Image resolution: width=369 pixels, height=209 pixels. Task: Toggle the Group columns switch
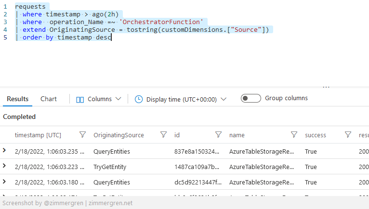pyautogui.click(x=251, y=98)
